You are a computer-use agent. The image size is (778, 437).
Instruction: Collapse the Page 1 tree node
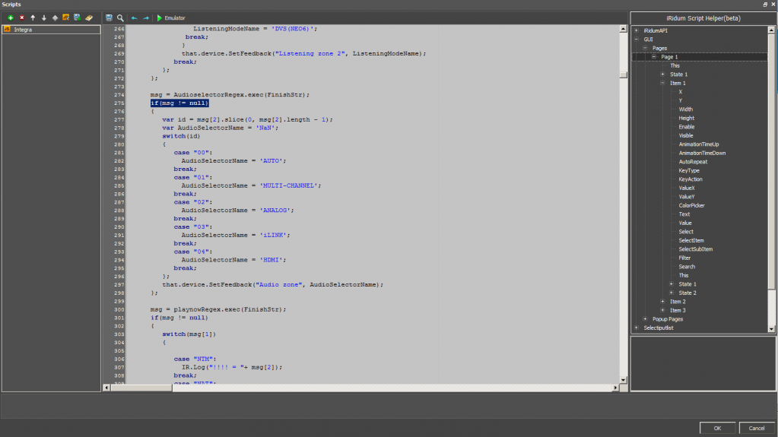coord(653,57)
